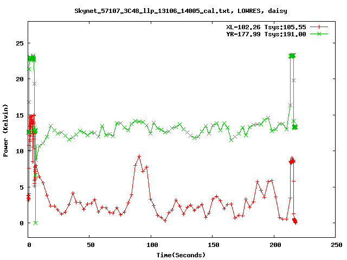
Task: Click the green spike top near 215 seconds
Action: [292, 56]
